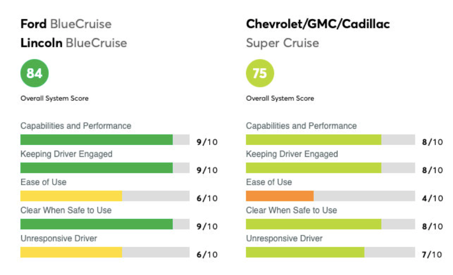
Task: Click Super Cruise's Clear When Safe to Use bar
Action: tap(313, 224)
